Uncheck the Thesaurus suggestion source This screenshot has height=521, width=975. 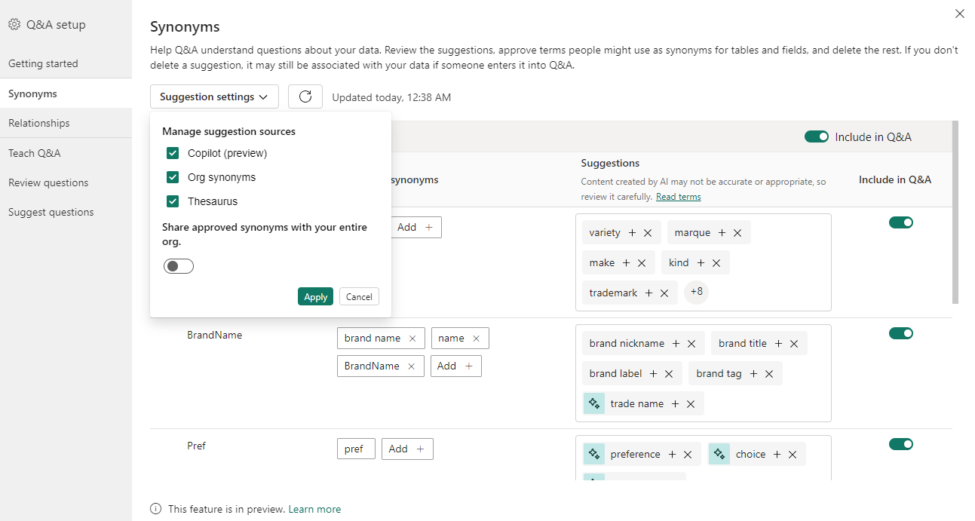tap(173, 201)
